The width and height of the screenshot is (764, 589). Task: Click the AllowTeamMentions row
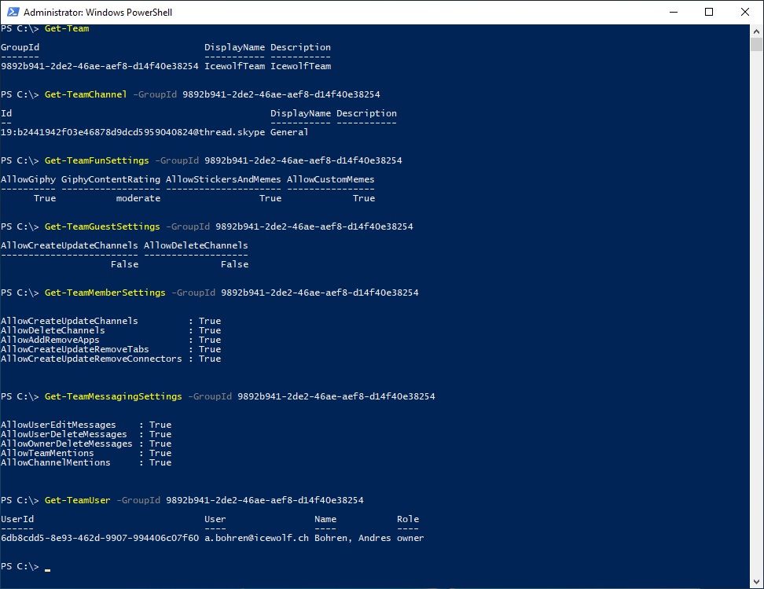pyautogui.click(x=86, y=453)
